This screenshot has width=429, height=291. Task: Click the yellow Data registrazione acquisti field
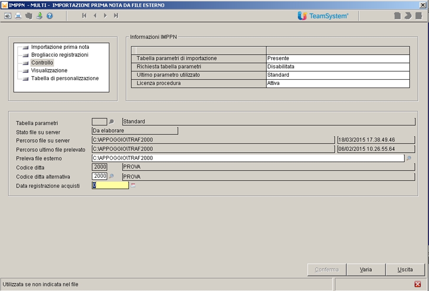(110, 186)
